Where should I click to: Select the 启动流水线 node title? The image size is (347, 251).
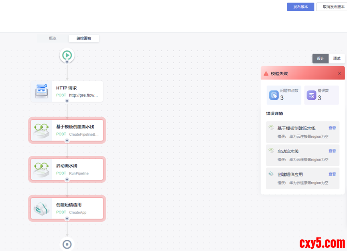[67, 166]
